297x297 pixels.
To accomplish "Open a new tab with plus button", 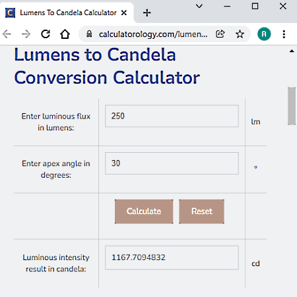I will (147, 13).
